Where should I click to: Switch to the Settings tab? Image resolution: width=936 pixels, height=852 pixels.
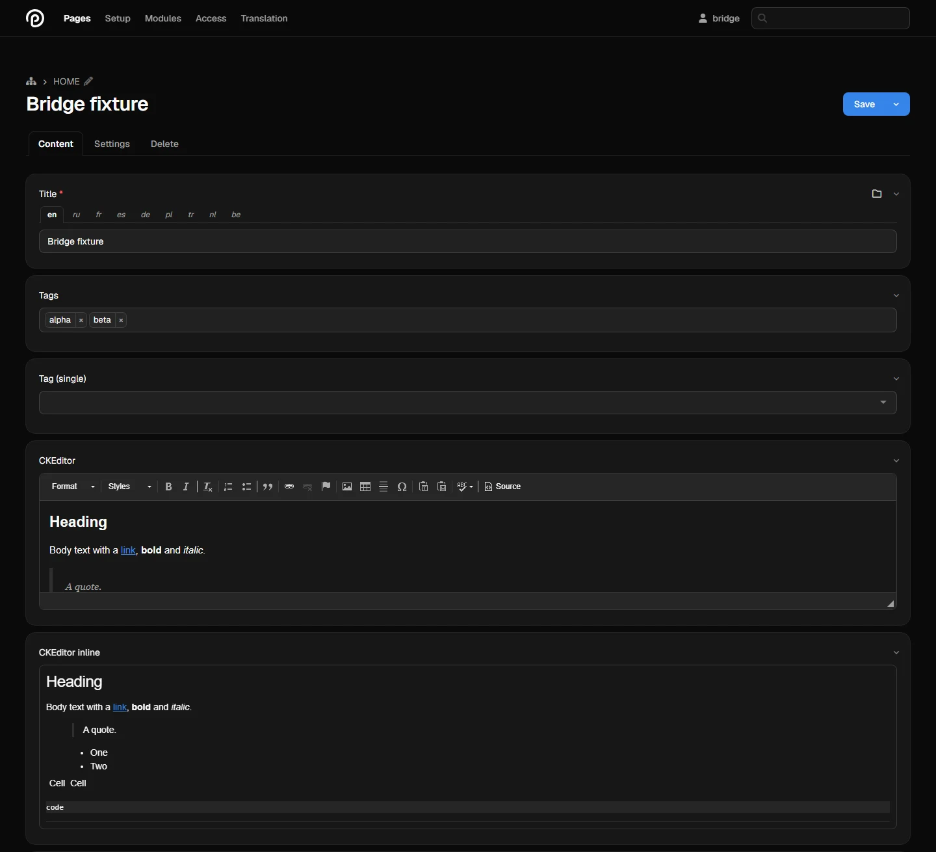[x=112, y=144]
